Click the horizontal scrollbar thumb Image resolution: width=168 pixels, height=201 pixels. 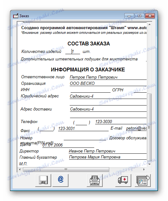66,169
